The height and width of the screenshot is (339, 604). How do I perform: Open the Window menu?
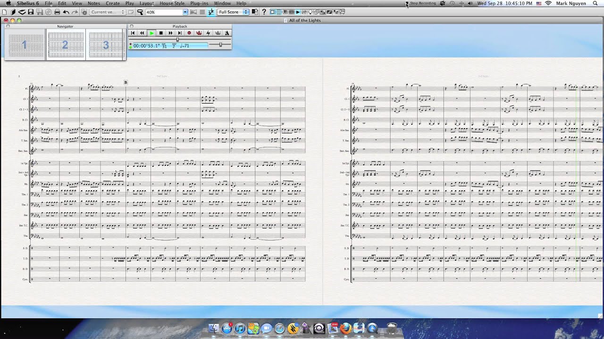222,3
